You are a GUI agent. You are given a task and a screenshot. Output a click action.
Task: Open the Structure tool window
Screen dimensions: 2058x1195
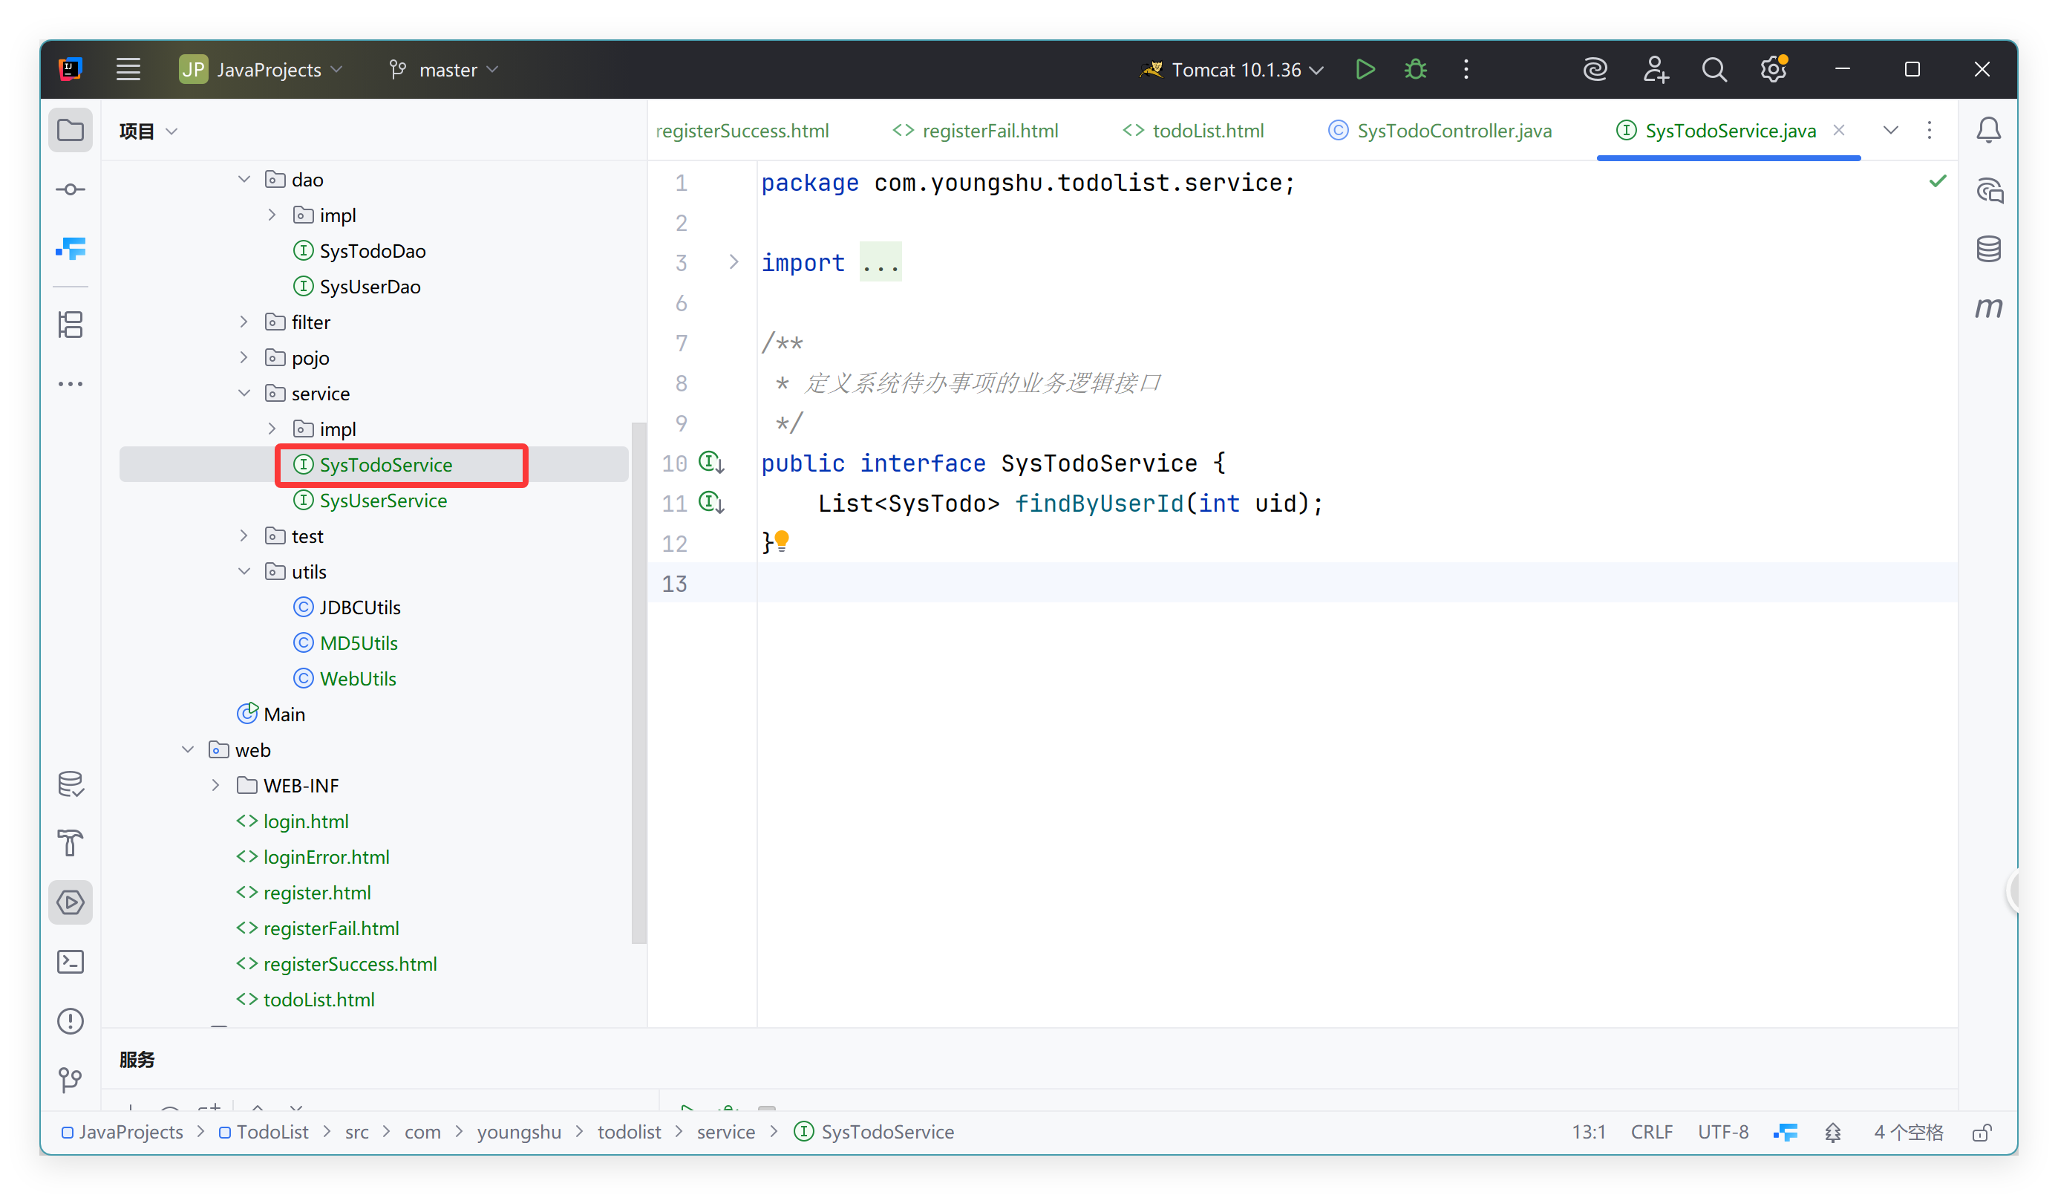(x=71, y=325)
